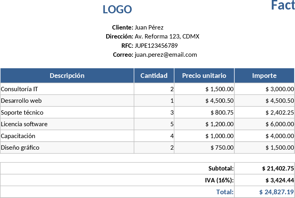Click the Importe column header
Screen dimensions: 295x198
point(264,76)
